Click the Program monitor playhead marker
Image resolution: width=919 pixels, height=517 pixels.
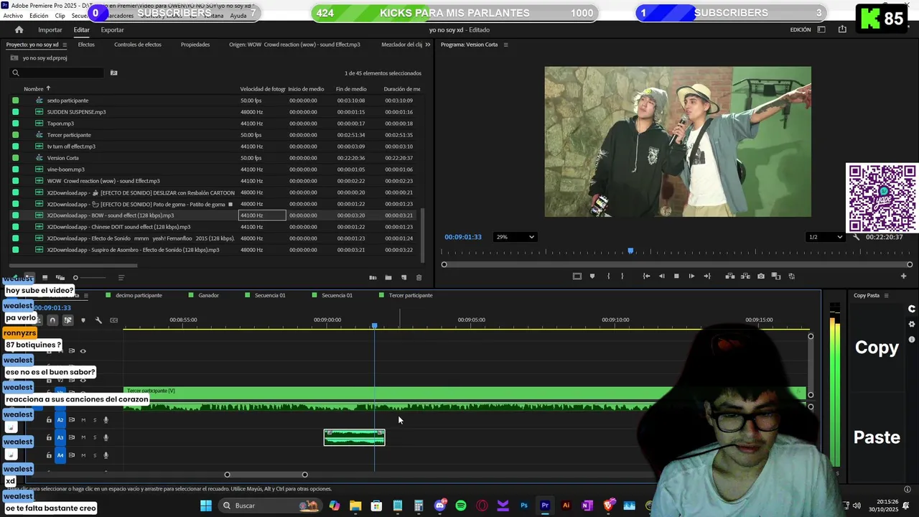point(630,251)
